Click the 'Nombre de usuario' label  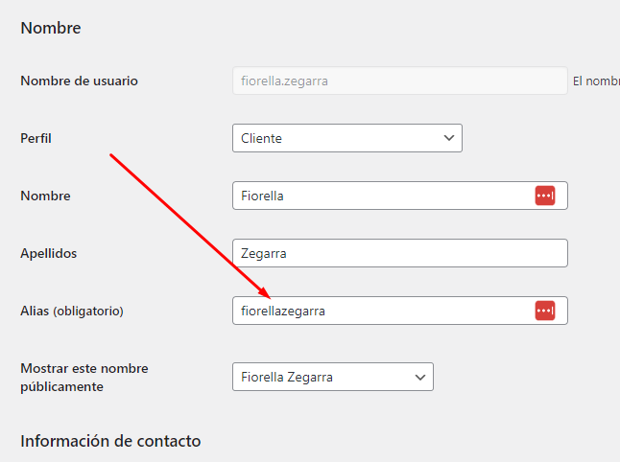click(x=79, y=81)
